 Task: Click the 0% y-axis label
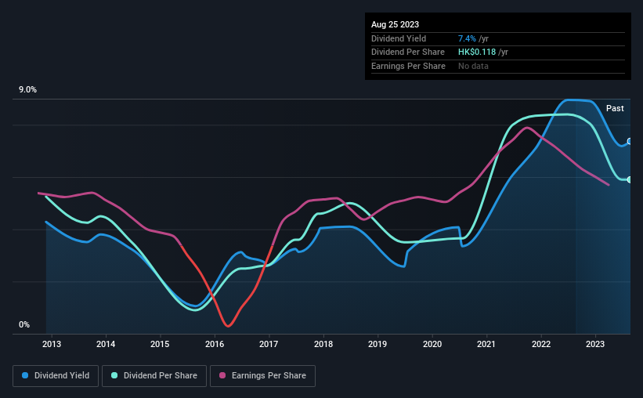tap(24, 324)
